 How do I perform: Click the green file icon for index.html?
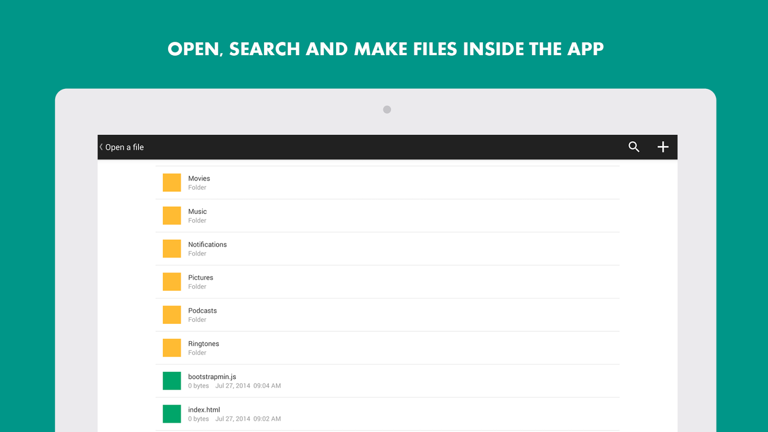tap(171, 414)
